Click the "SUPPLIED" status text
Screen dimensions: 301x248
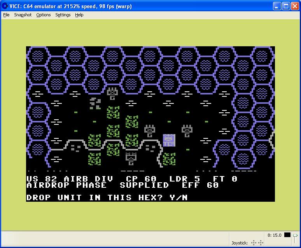[x=144, y=185]
